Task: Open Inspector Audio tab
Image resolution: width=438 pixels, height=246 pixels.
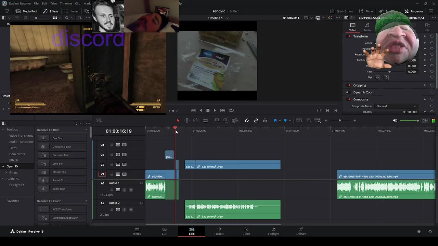Action: coord(367,27)
